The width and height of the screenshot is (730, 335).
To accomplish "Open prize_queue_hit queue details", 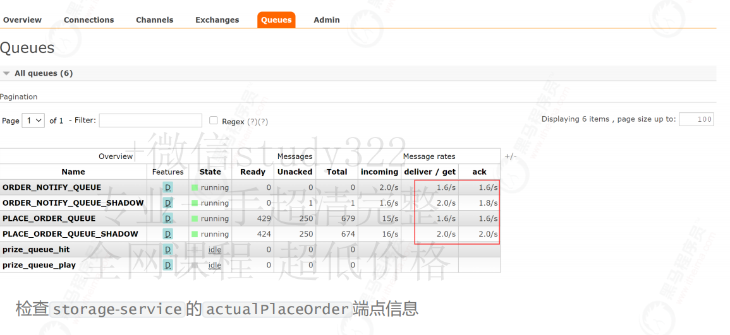I will (36, 249).
